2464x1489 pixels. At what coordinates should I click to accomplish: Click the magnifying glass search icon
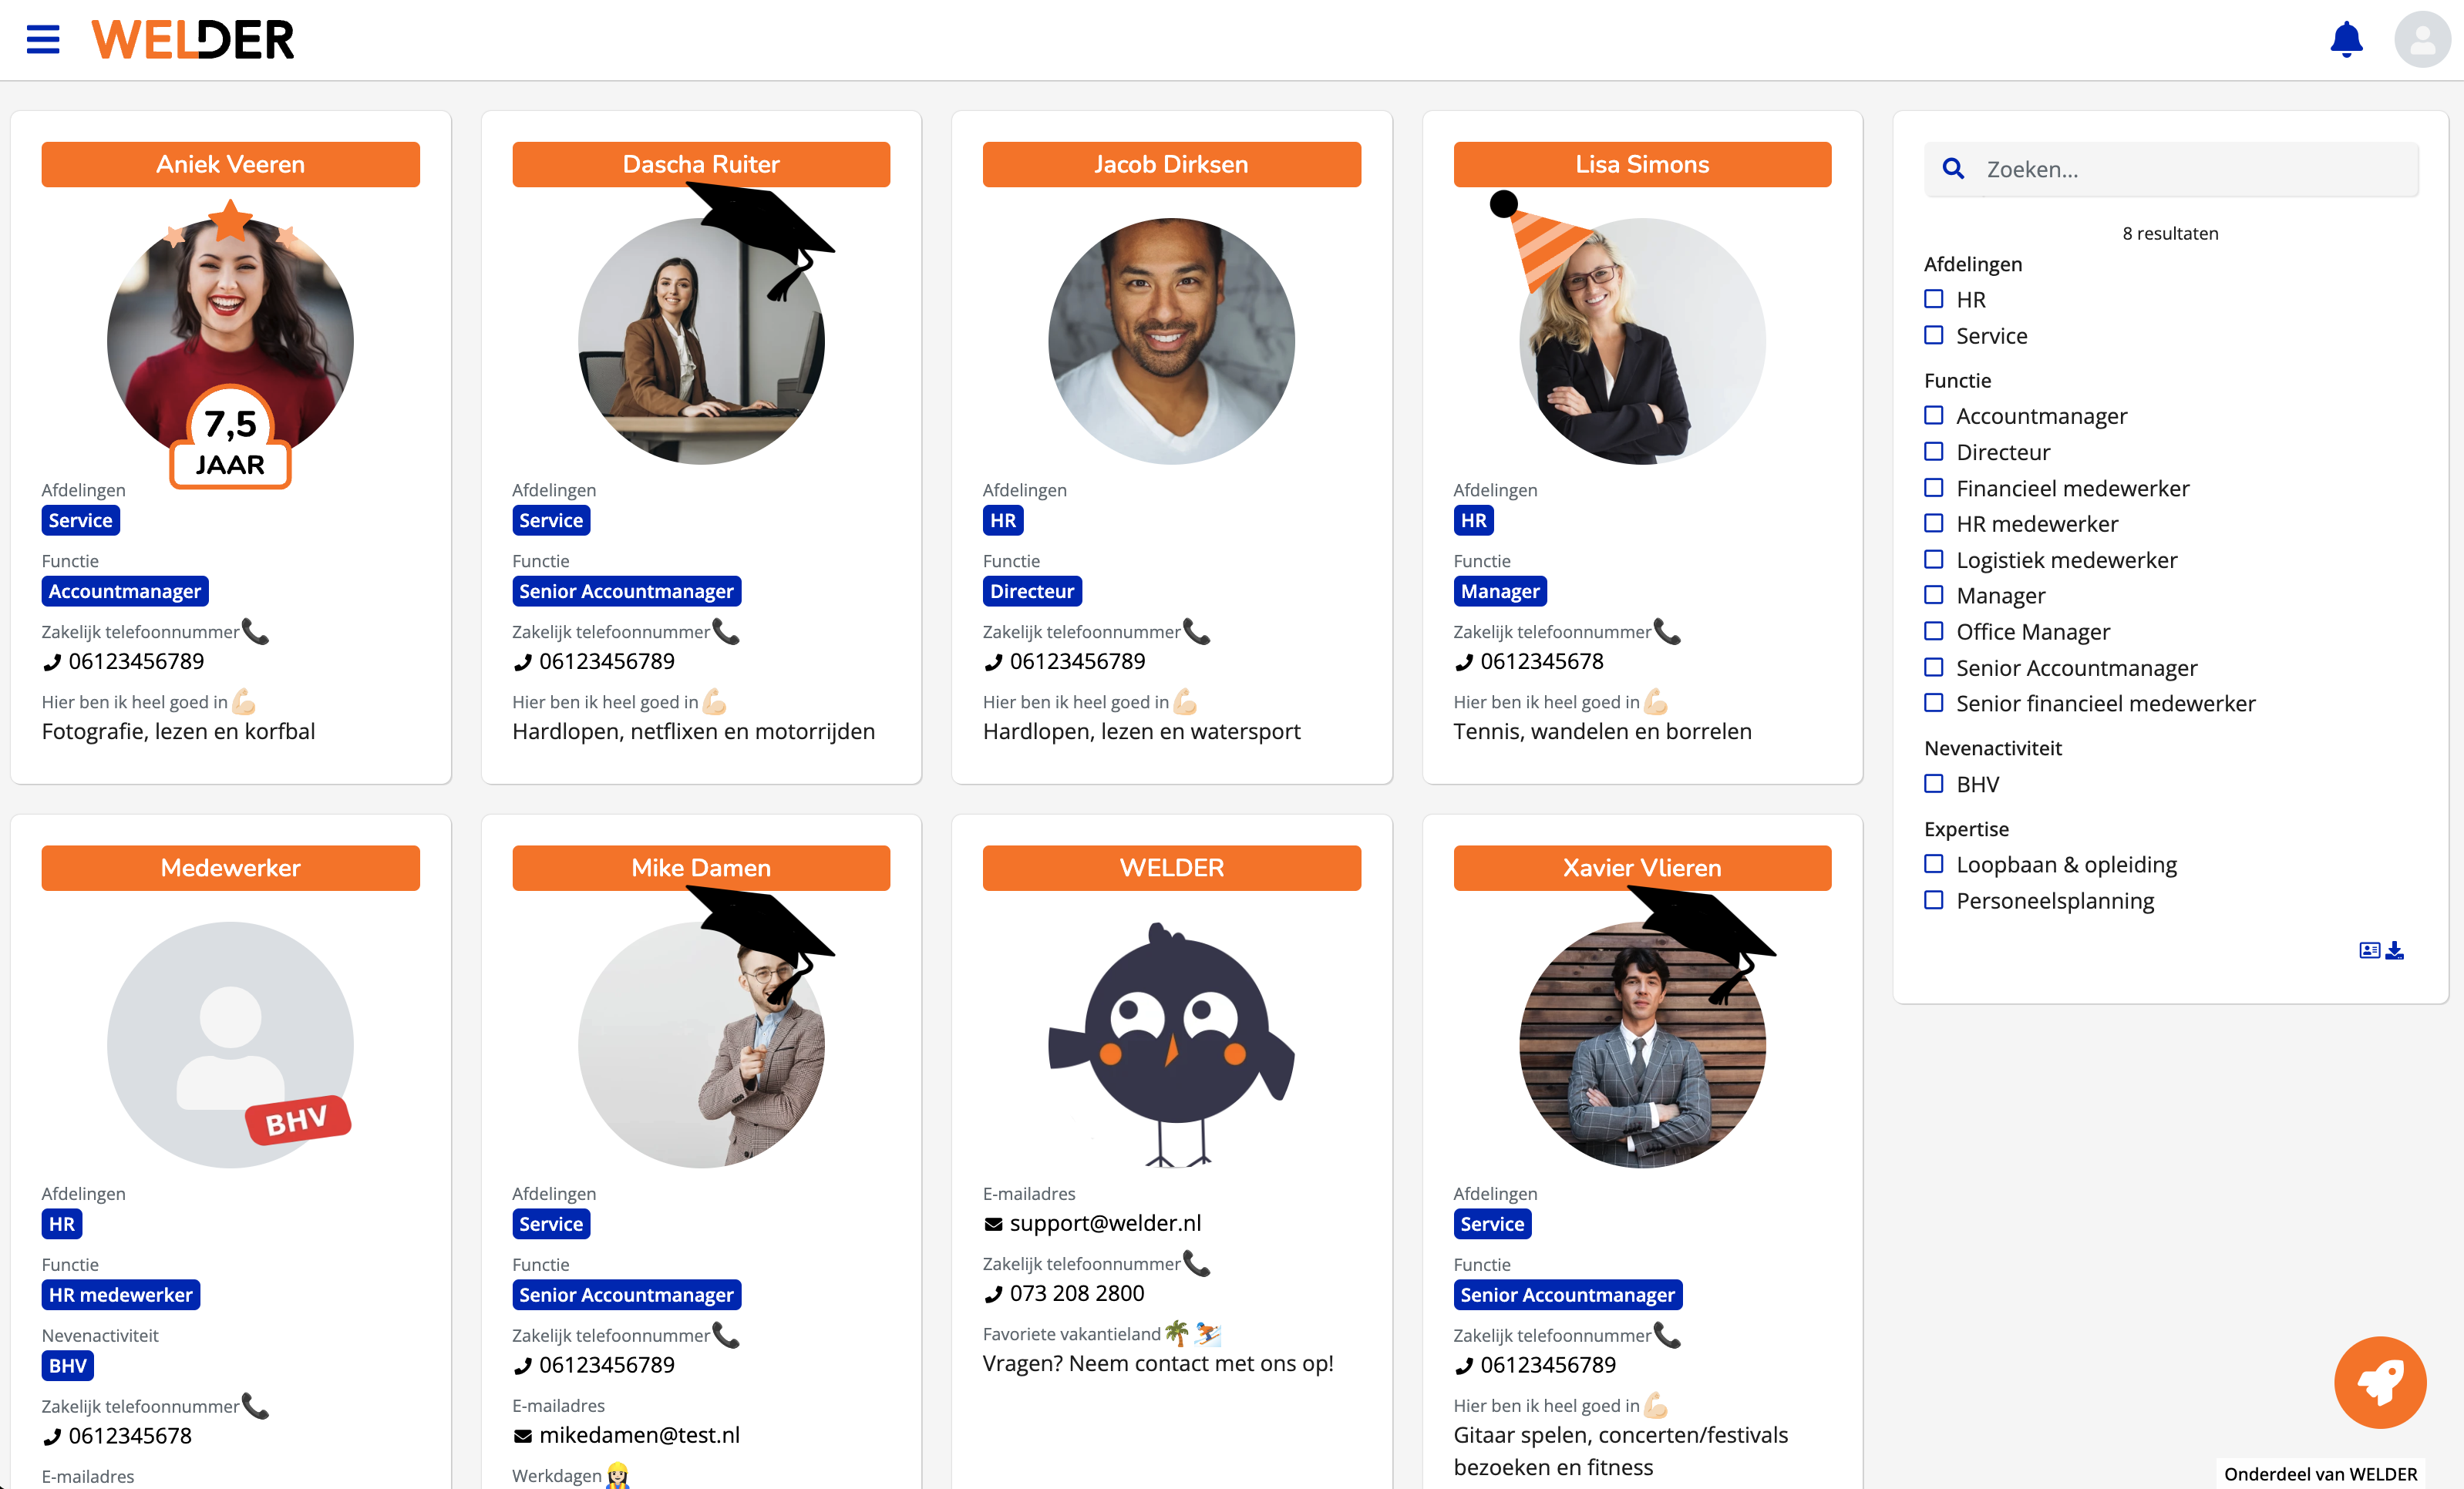tap(1953, 169)
